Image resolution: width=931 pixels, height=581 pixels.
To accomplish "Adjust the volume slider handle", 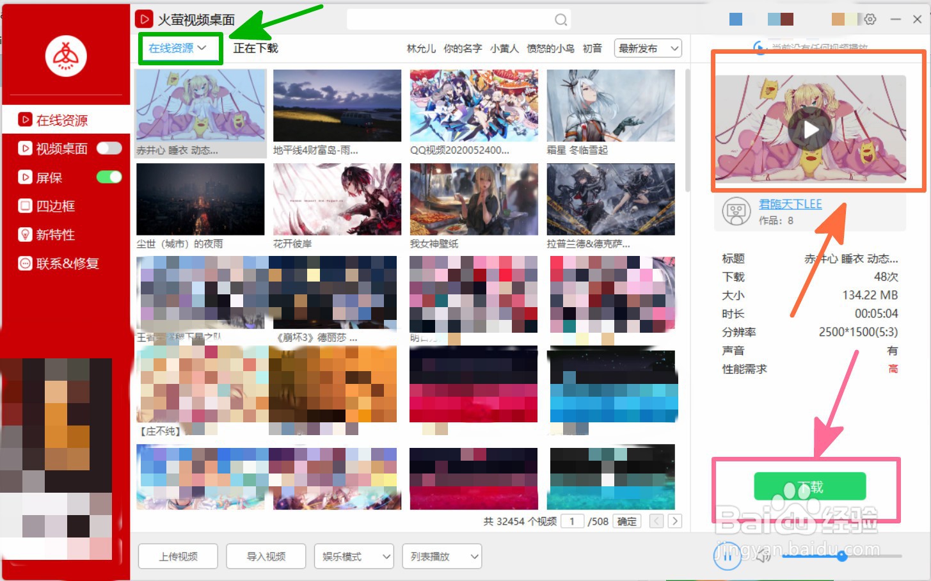I will coord(842,556).
